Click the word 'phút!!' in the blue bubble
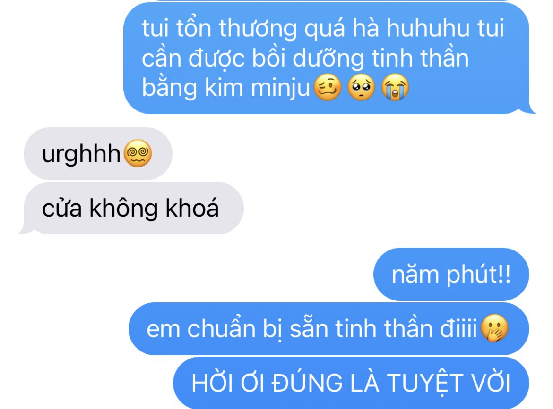 479,274
